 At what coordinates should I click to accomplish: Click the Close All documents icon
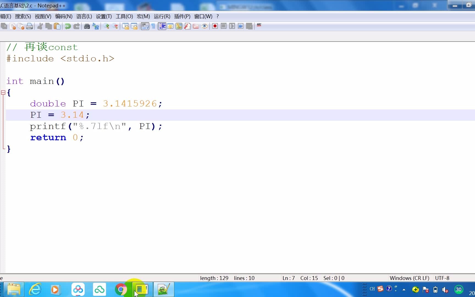(21, 26)
